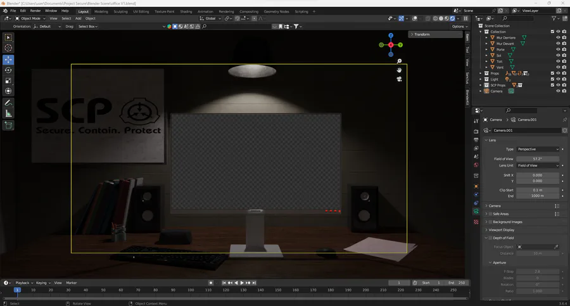Image resolution: width=570 pixels, height=306 pixels.
Task: Open the File menu
Action: [x=13, y=11]
